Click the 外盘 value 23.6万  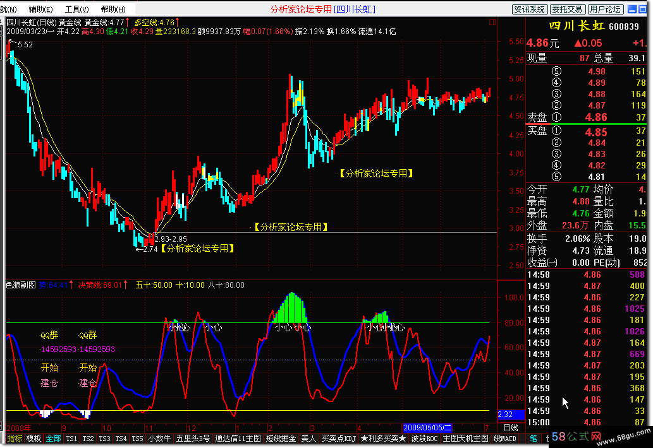click(575, 225)
